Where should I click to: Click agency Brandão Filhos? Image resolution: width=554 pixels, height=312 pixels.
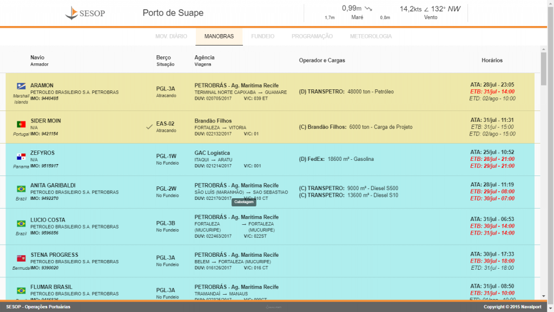[x=213, y=121]
